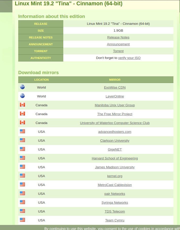Click USA flag in pair Networks row

(x=23, y=193)
